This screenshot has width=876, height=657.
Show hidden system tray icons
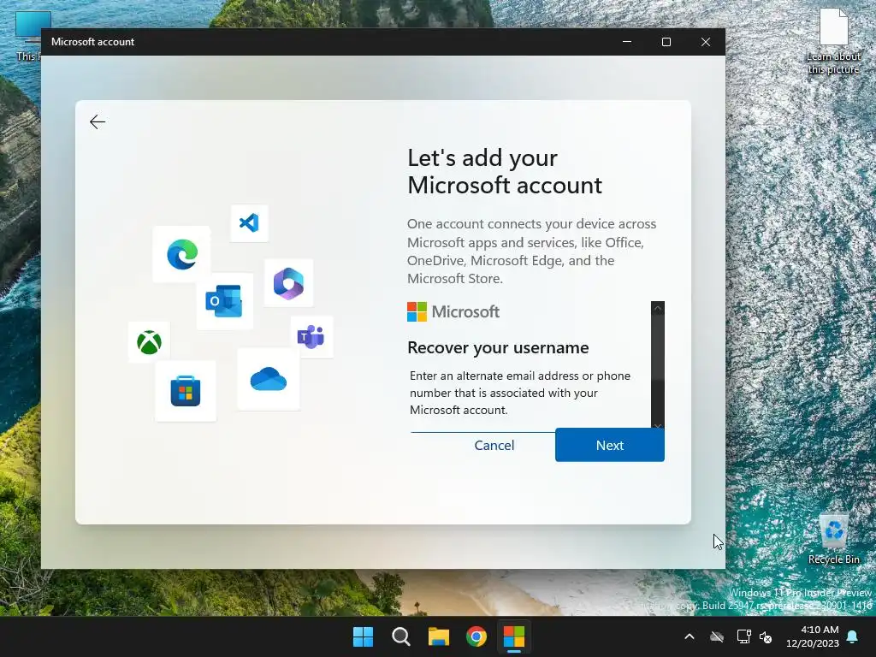690,636
